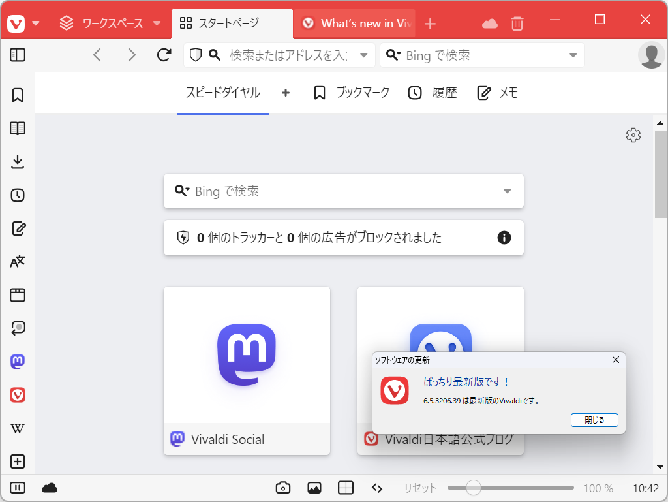The height and width of the screenshot is (502, 668).
Task: Open the Mastodon web panel
Action: (18, 362)
